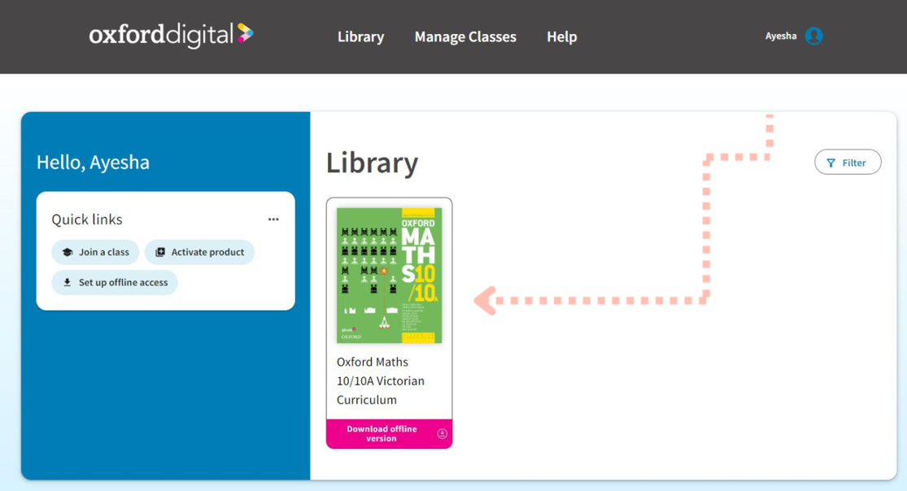This screenshot has width=907, height=491.
Task: Open the Library menu item
Action: point(361,37)
